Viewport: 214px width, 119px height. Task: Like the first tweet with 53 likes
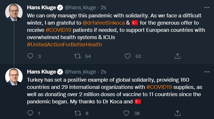[128, 56]
